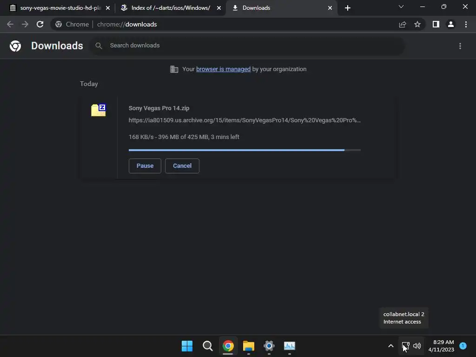Click the zip file icon
476x357 pixels.
pos(99,110)
